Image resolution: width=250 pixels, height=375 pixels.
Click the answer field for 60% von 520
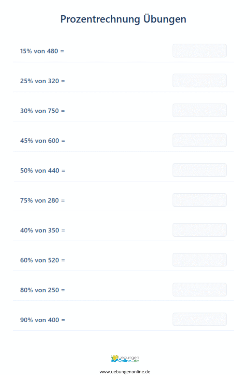point(200,260)
